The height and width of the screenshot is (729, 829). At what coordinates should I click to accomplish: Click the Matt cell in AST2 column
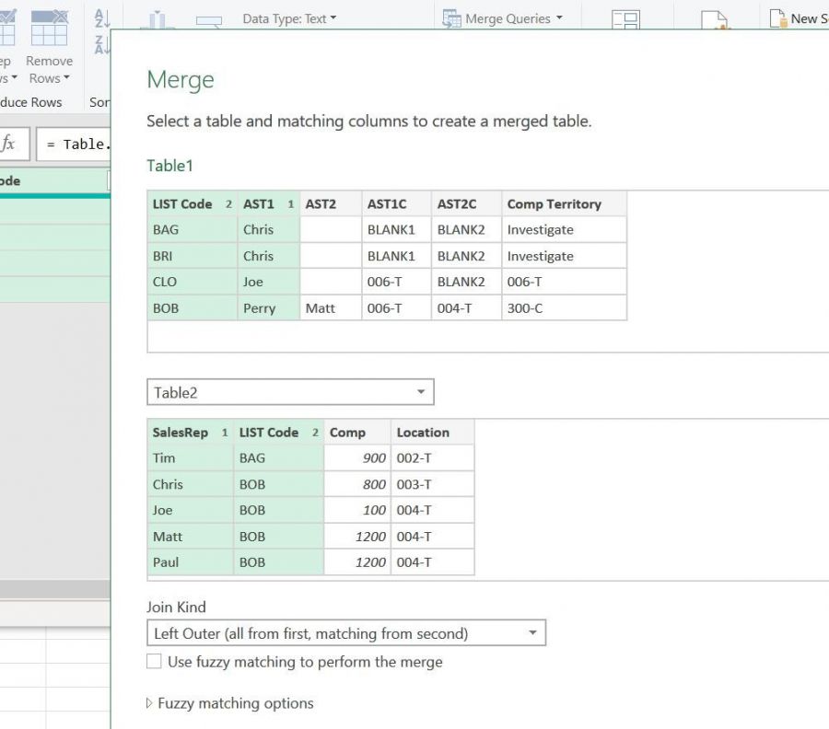click(x=331, y=308)
